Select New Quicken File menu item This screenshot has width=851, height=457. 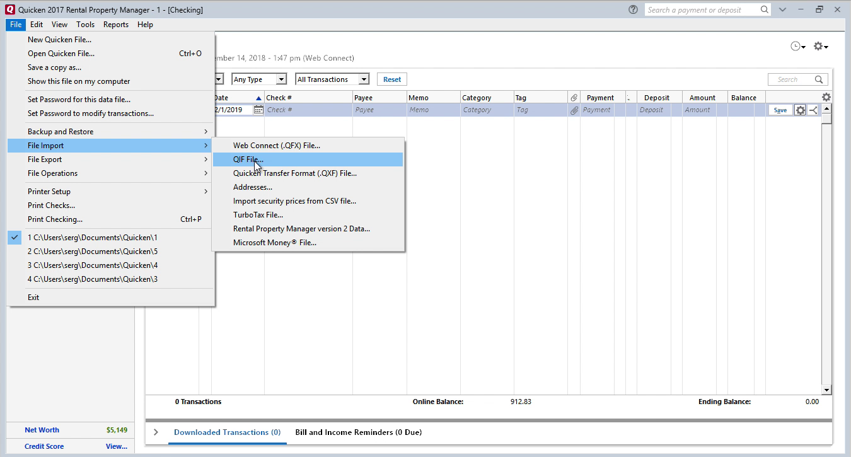[x=111, y=40]
